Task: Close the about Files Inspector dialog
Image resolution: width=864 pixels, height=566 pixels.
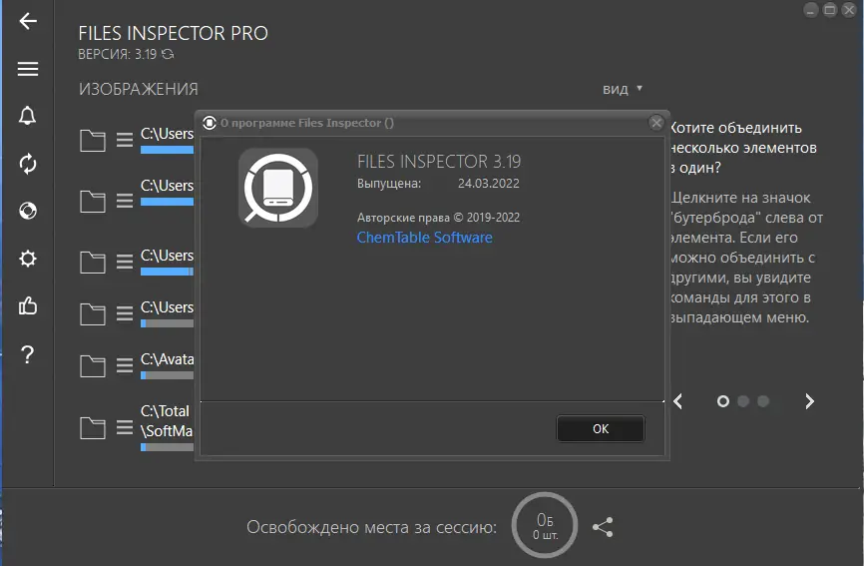Action: point(656,123)
